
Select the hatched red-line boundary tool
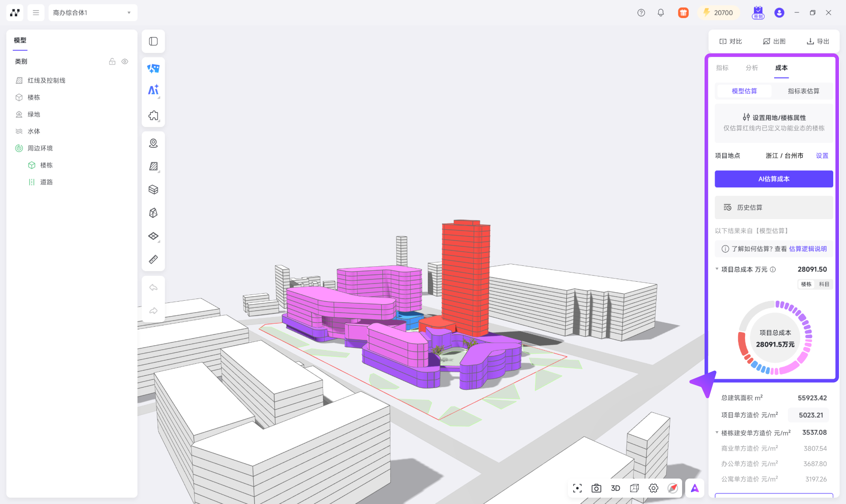[153, 166]
